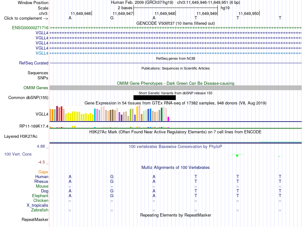
Task: Click the GTEx Gene Expression track title
Action: pyautogui.click(x=175, y=103)
